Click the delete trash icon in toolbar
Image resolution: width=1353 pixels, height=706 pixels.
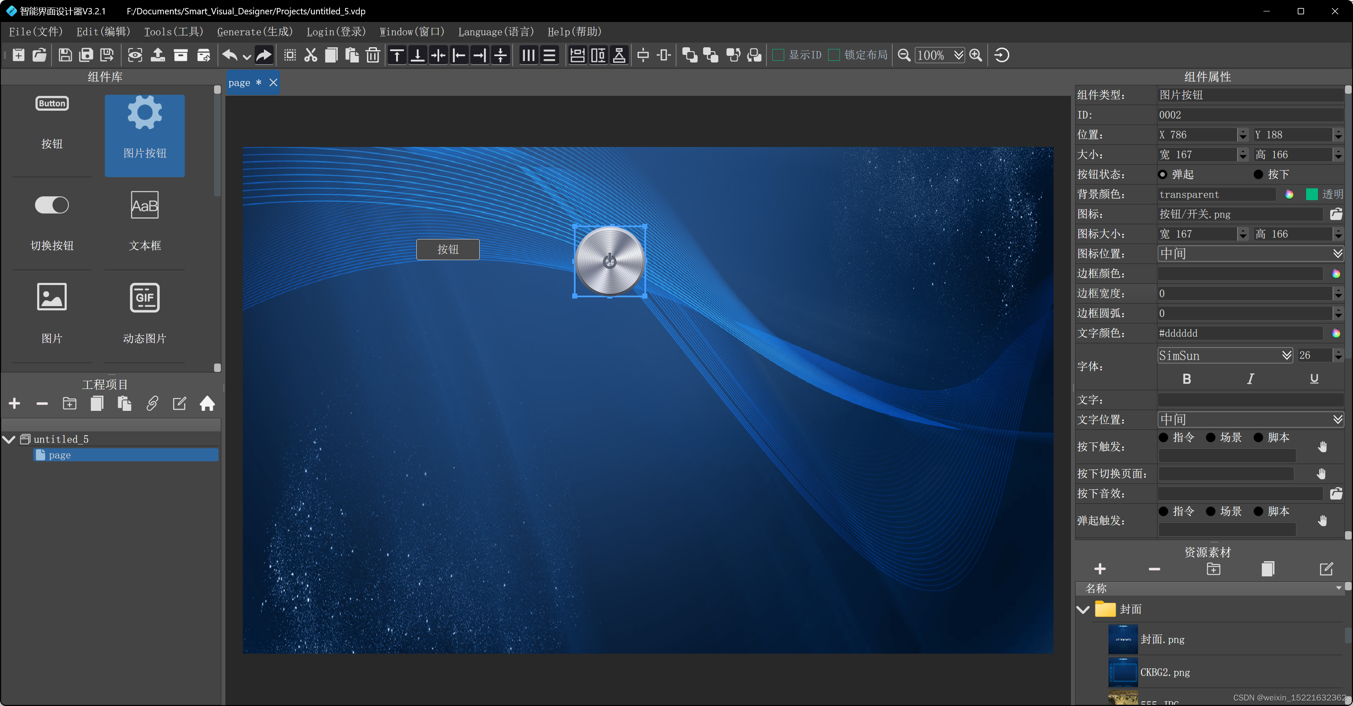tap(372, 55)
